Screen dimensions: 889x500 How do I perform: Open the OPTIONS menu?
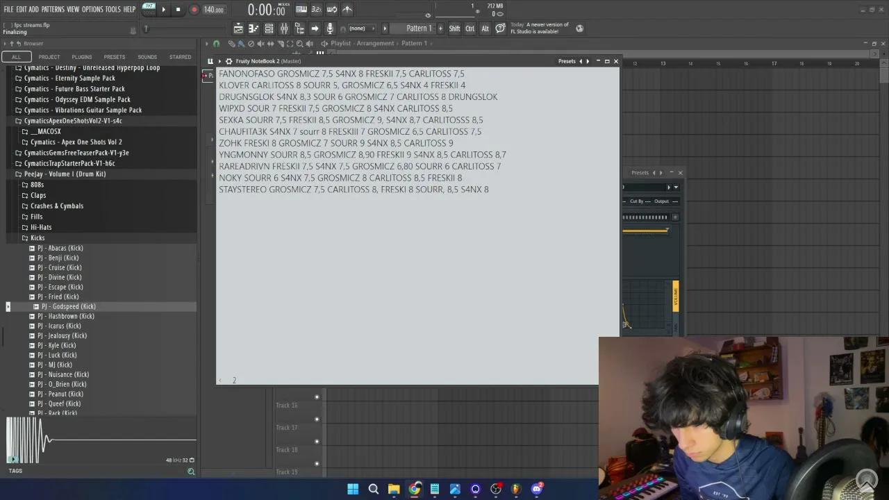coord(92,9)
